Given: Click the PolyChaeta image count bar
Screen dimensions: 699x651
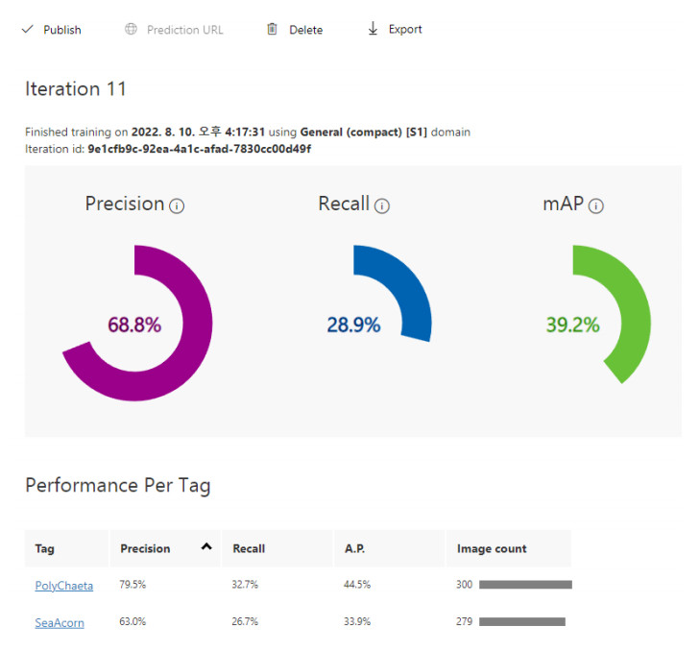Looking at the screenshot, I should pos(525,585).
